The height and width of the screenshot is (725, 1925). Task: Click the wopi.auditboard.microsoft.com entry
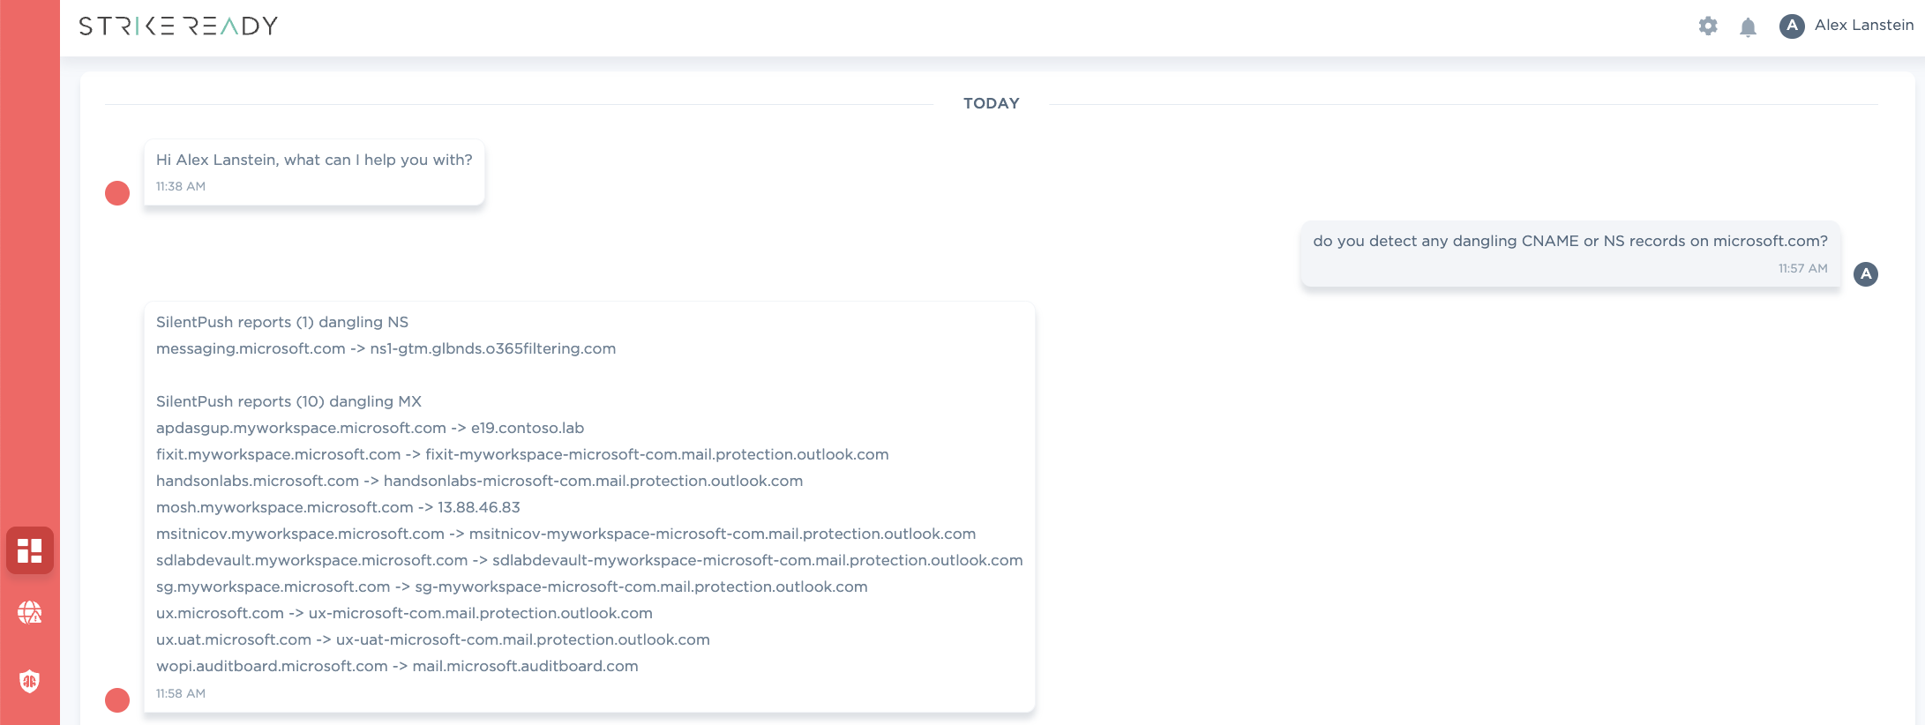[397, 666]
